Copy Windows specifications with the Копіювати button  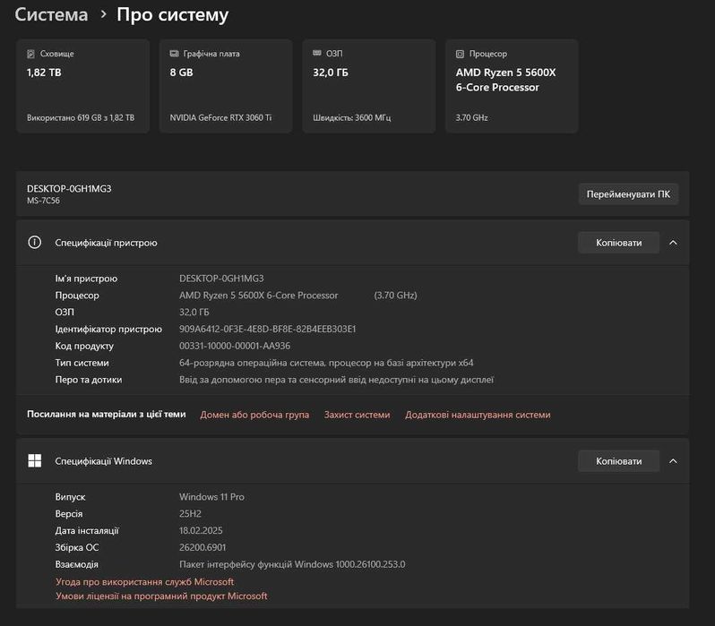[x=618, y=461]
